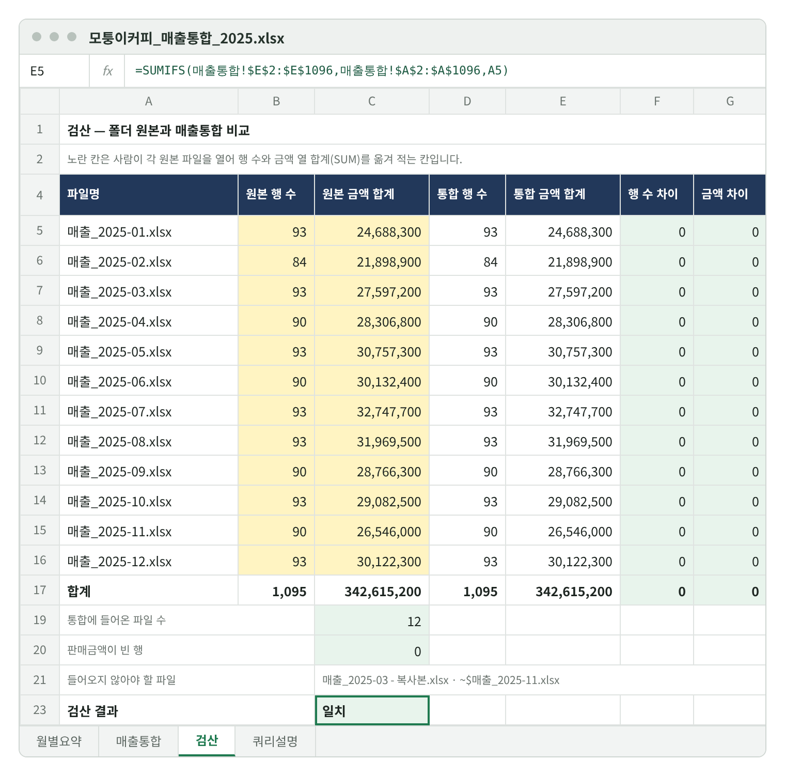
Task: Click total 342,615,200 in column C
Action: (372, 591)
